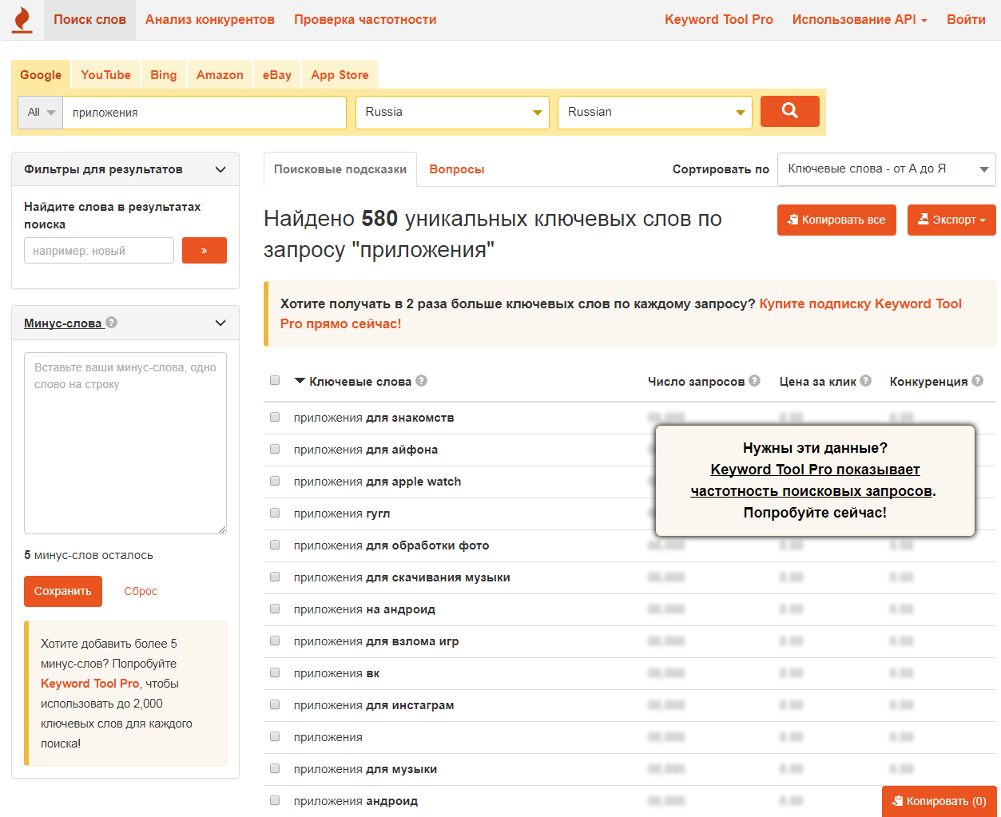Open the Russian language selector
The width and height of the screenshot is (1001, 817).
(x=654, y=112)
